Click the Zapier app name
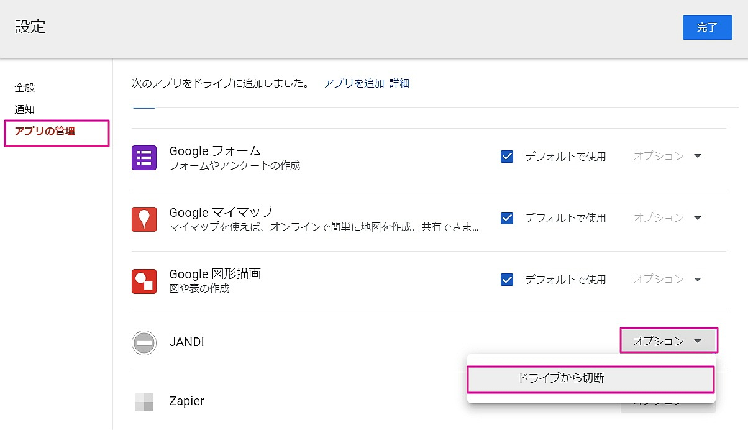Screen dimensions: 748x430 tap(186, 401)
